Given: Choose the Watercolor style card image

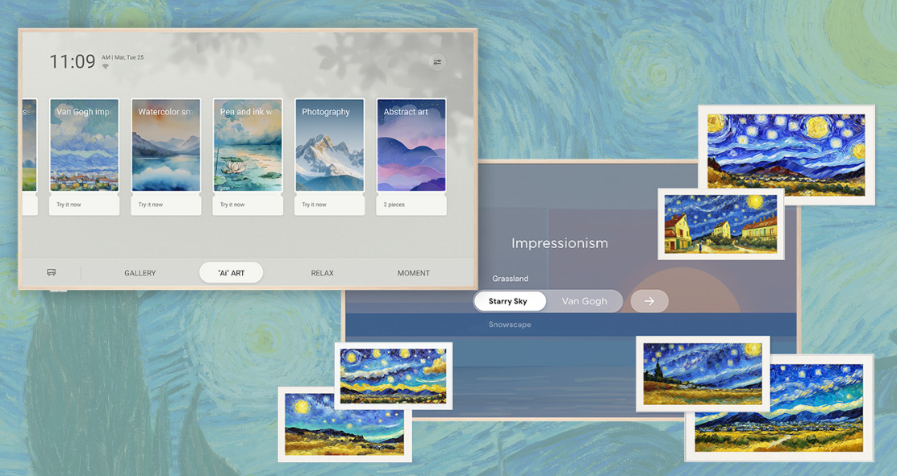Looking at the screenshot, I should [x=166, y=145].
